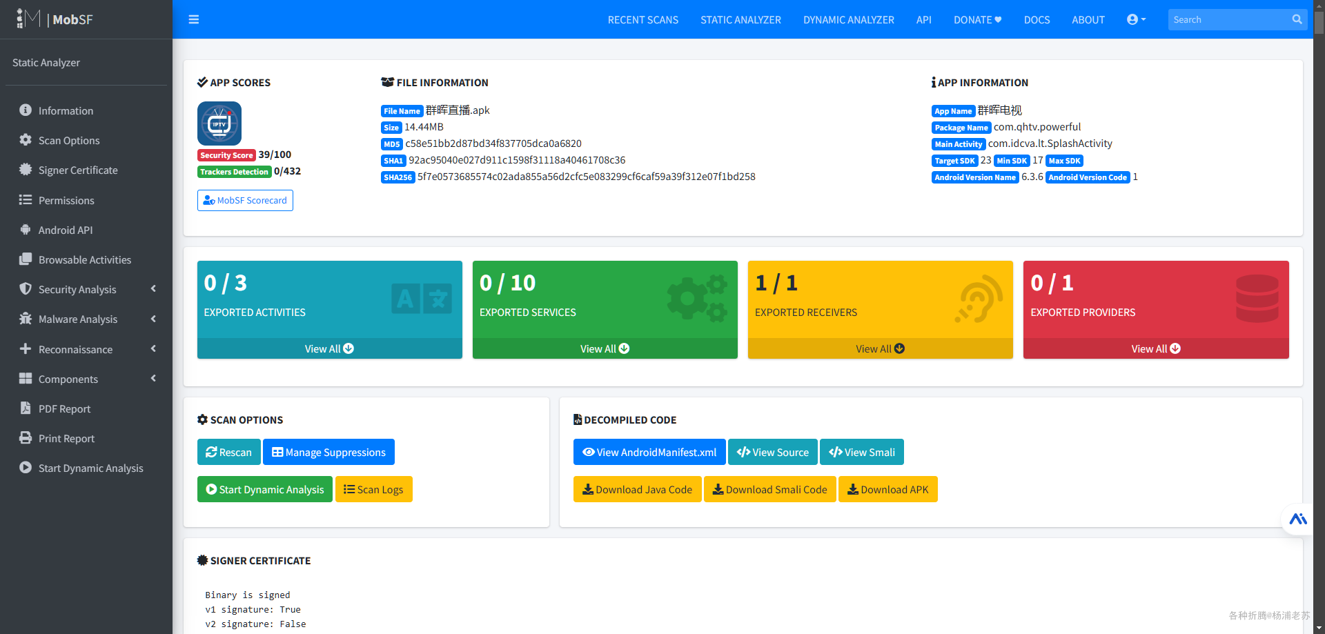The image size is (1325, 634).
Task: Click the hamburger menu toggle icon
Action: 194,19
